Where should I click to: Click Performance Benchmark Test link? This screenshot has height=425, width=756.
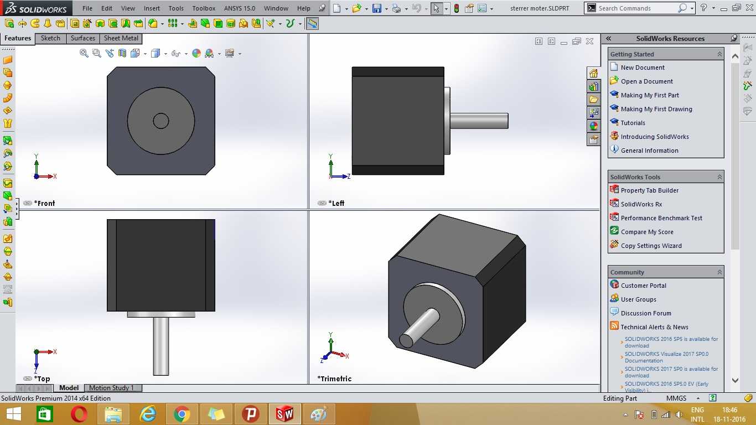(x=661, y=218)
